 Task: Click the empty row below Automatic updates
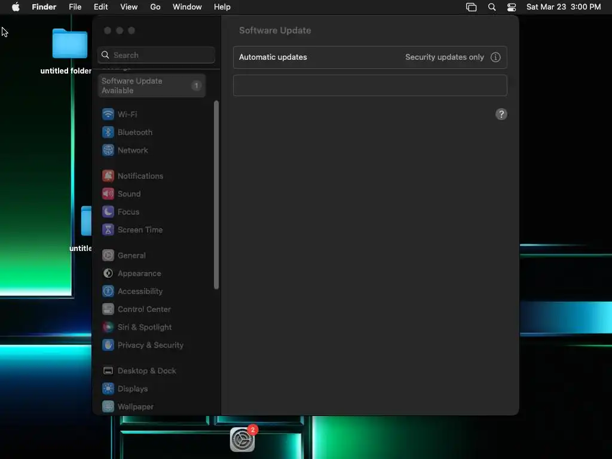[x=370, y=85]
